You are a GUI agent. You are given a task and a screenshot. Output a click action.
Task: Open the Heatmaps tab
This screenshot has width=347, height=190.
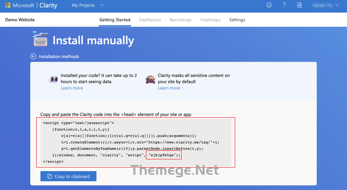tap(210, 20)
